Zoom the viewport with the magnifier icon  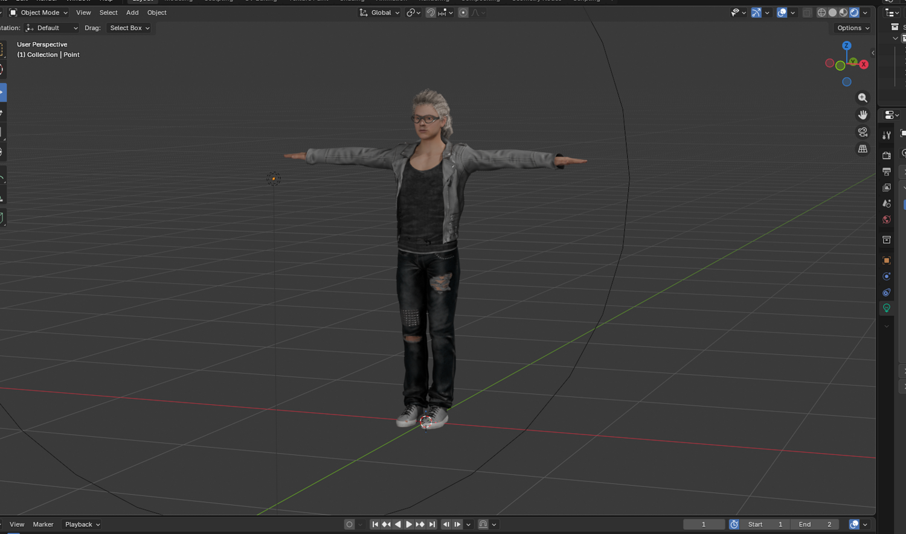(863, 98)
